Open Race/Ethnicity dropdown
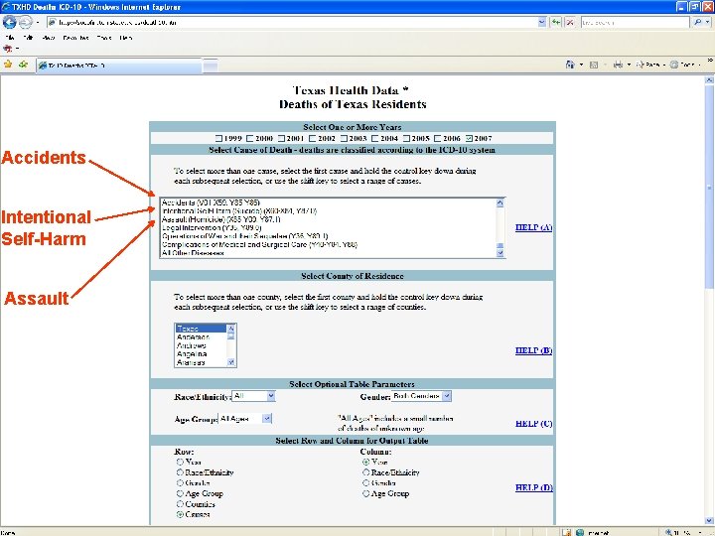The image size is (715, 536). [253, 396]
